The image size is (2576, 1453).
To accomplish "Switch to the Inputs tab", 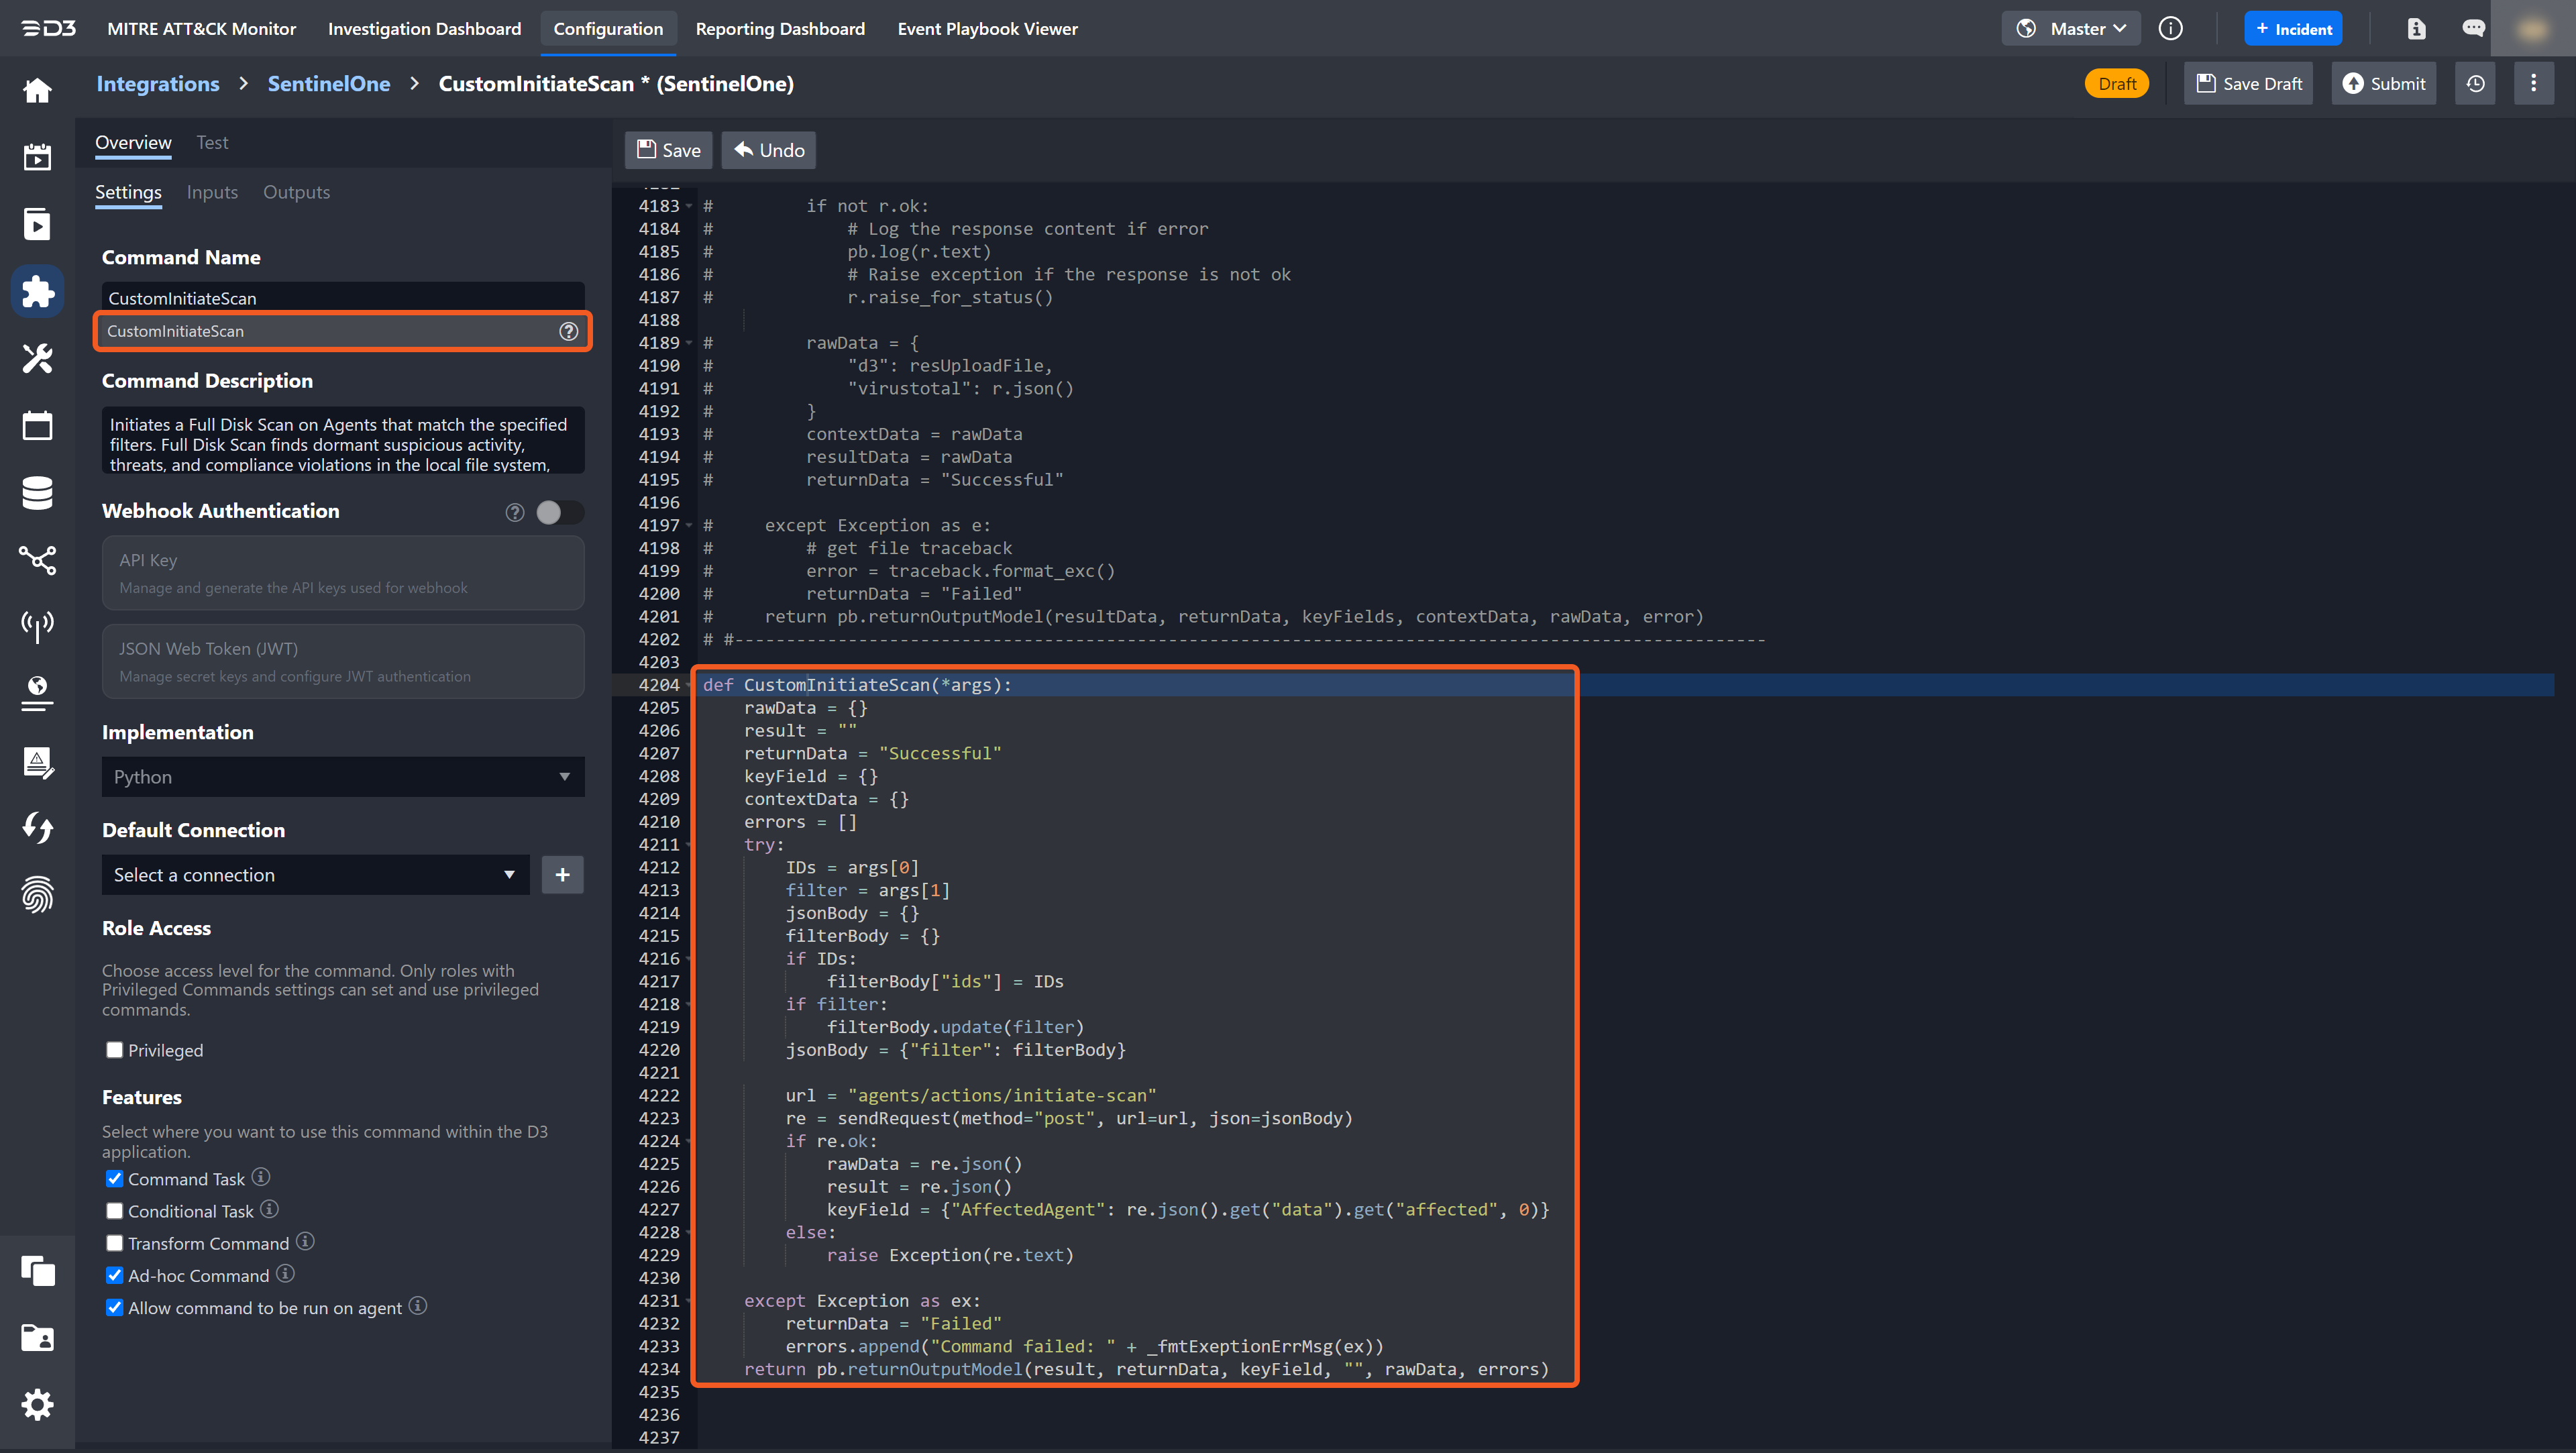I will (212, 192).
